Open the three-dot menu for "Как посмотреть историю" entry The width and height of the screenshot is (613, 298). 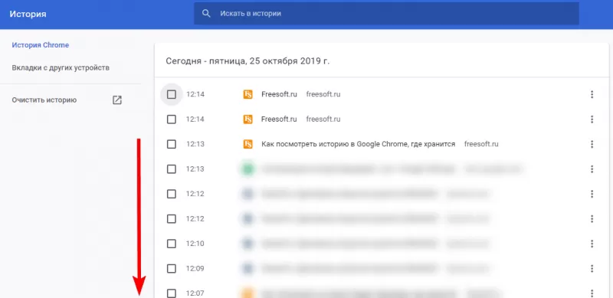(x=592, y=144)
